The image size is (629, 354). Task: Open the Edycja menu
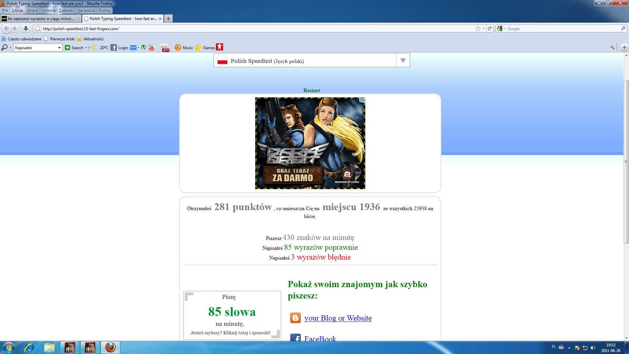click(17, 10)
